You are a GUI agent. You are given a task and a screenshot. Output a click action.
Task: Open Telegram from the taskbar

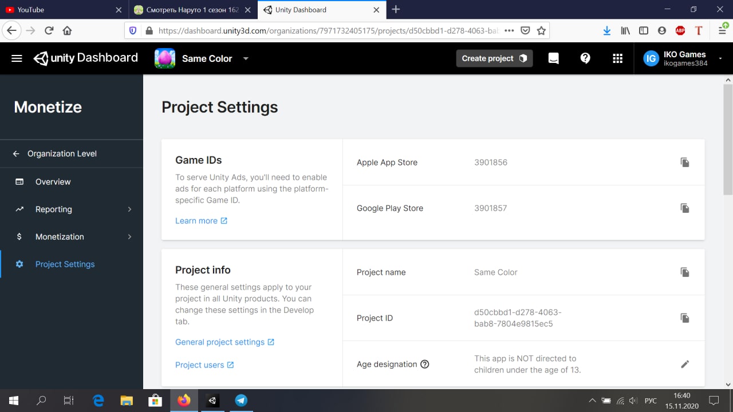[241, 401]
